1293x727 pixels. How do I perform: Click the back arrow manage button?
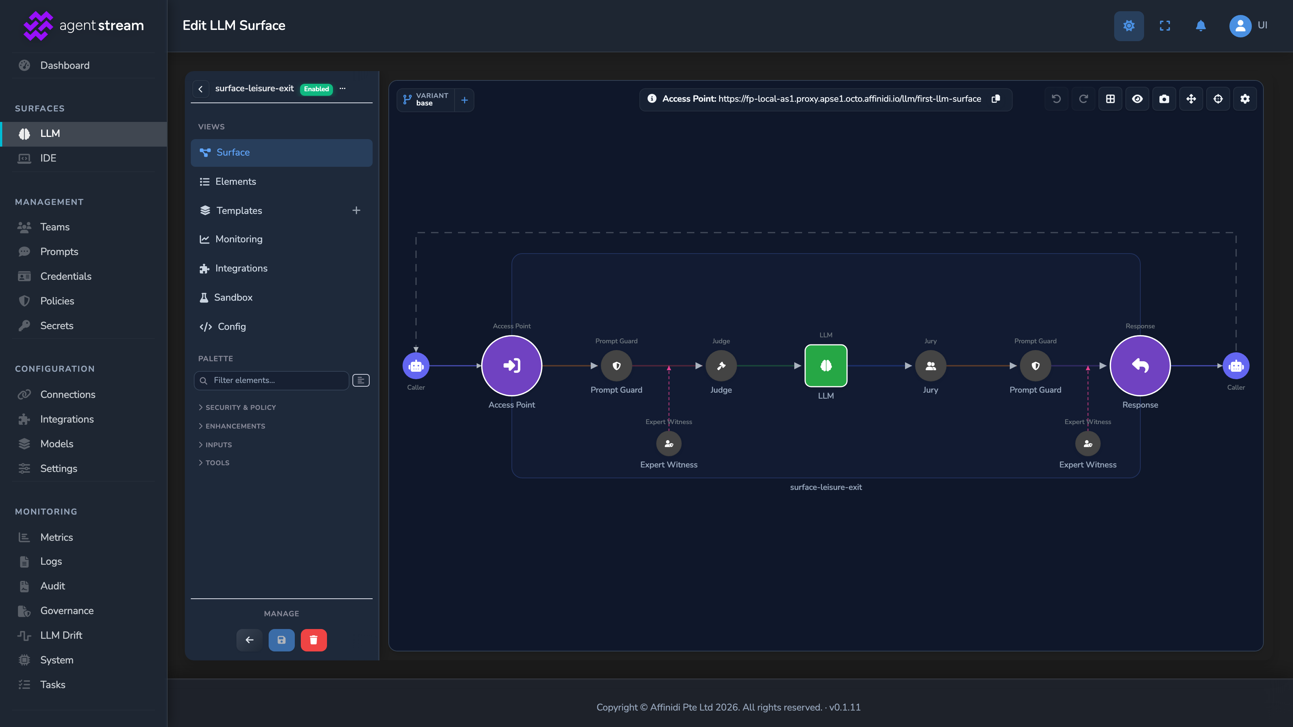click(250, 640)
